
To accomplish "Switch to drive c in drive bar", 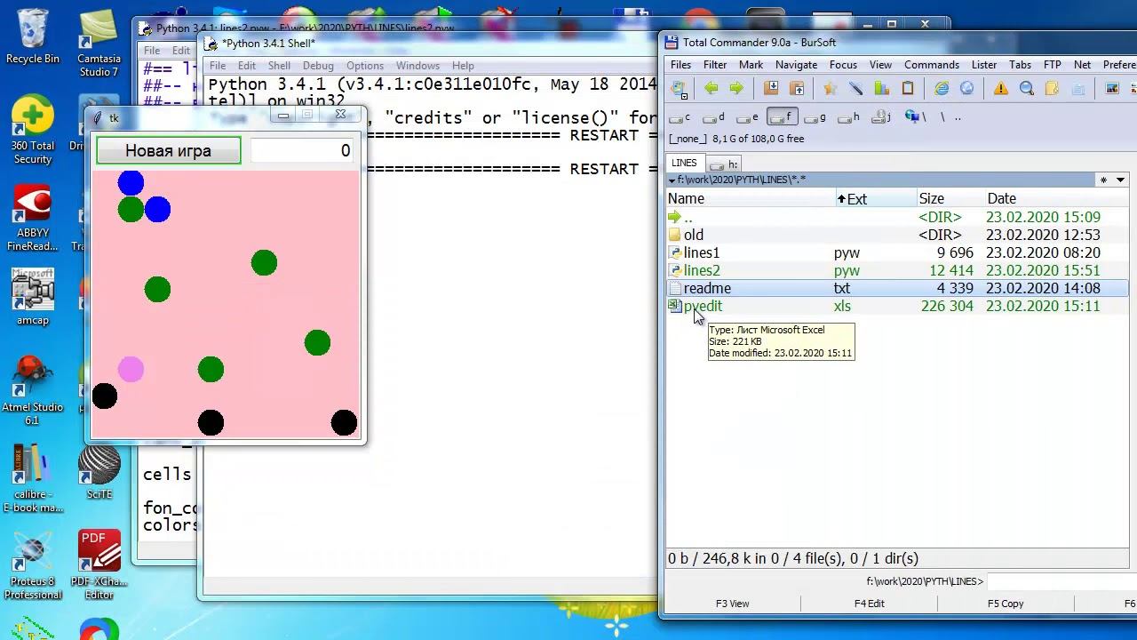I will coord(680,116).
